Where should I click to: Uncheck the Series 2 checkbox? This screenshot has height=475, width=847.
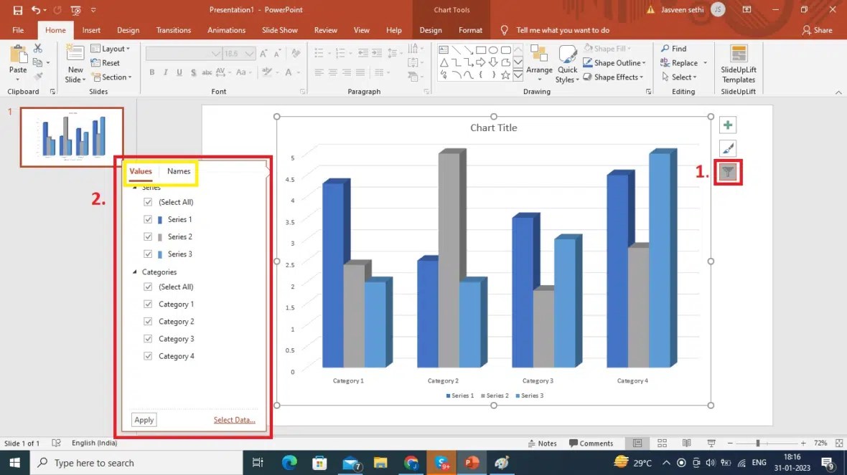point(148,236)
